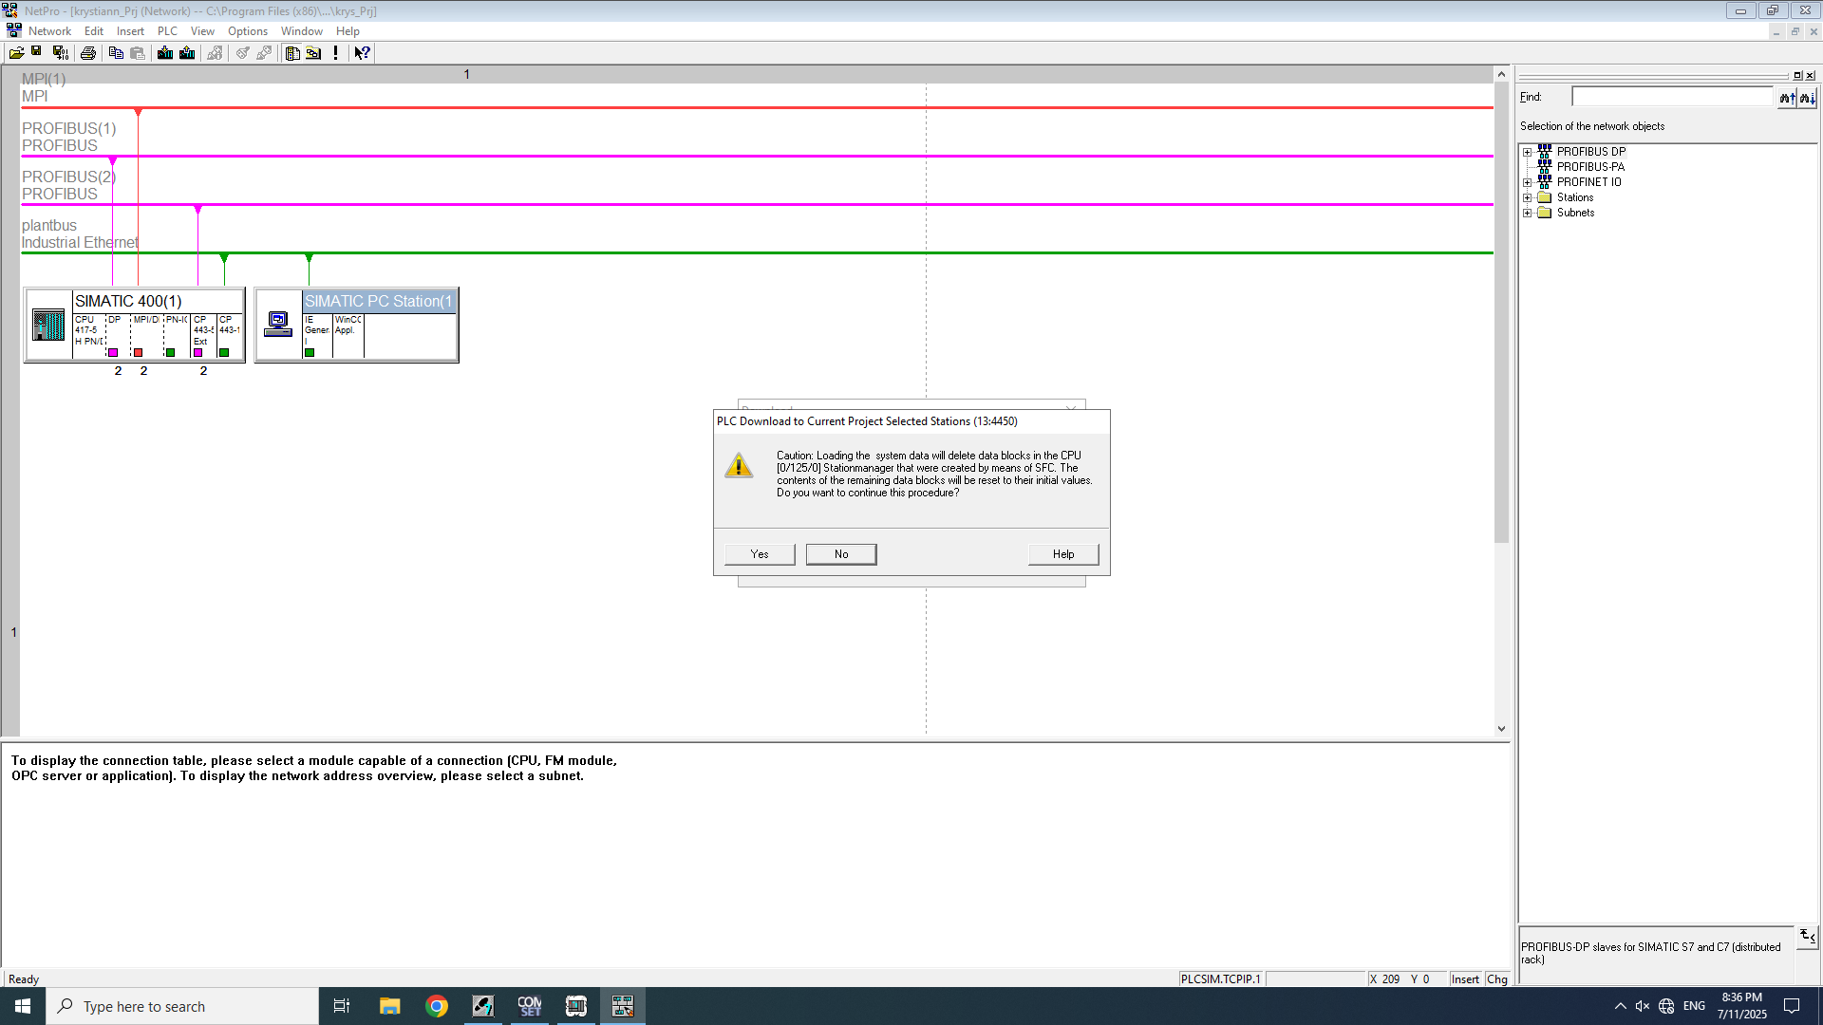Click Help button in caution dialog
Viewport: 1823px width, 1025px height.
tap(1062, 554)
